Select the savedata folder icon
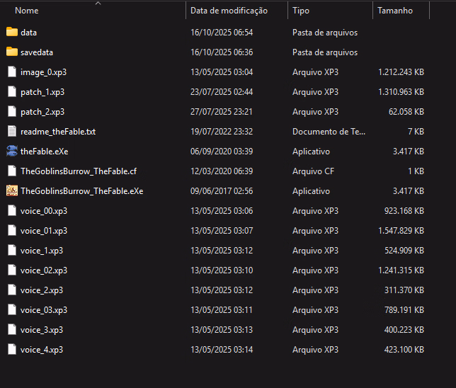456x388 pixels. tap(11, 52)
